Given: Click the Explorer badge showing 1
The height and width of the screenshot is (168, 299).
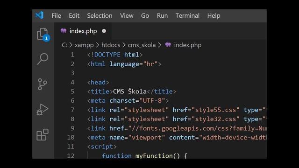Looking at the screenshot, I should 46,38.
